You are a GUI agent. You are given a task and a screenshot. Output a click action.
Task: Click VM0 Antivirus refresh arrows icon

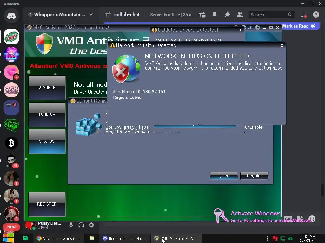250,28
